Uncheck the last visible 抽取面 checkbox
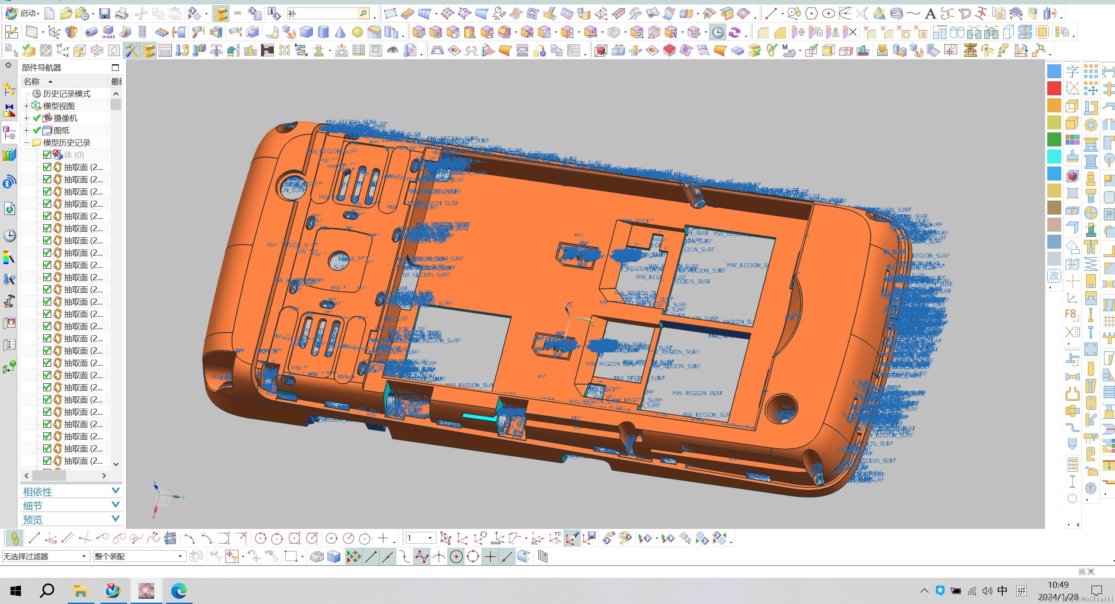1115x604 pixels. tap(47, 461)
